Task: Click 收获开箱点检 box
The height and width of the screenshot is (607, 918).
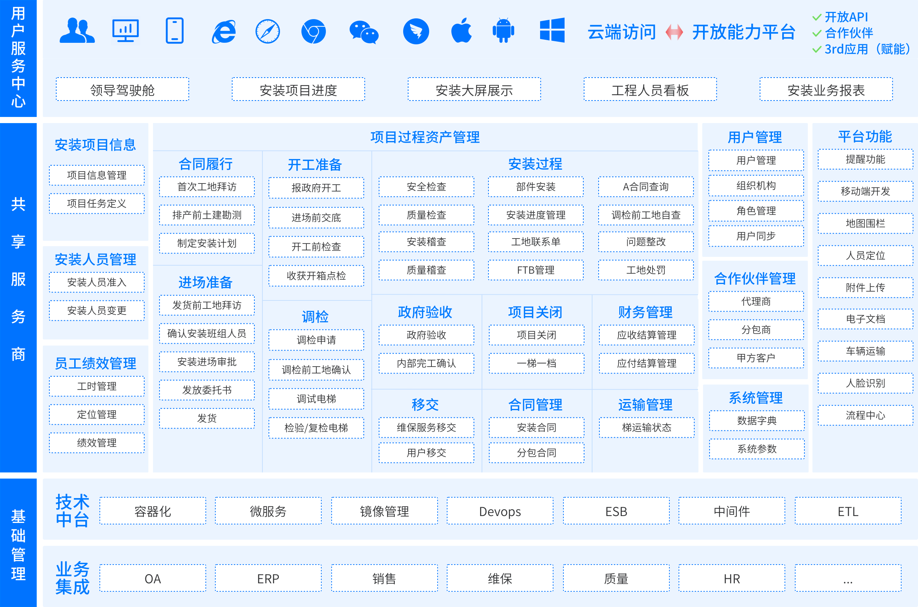Action: [316, 276]
